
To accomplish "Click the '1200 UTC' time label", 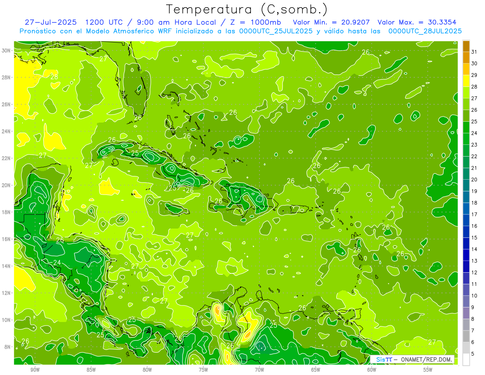I will tap(104, 22).
